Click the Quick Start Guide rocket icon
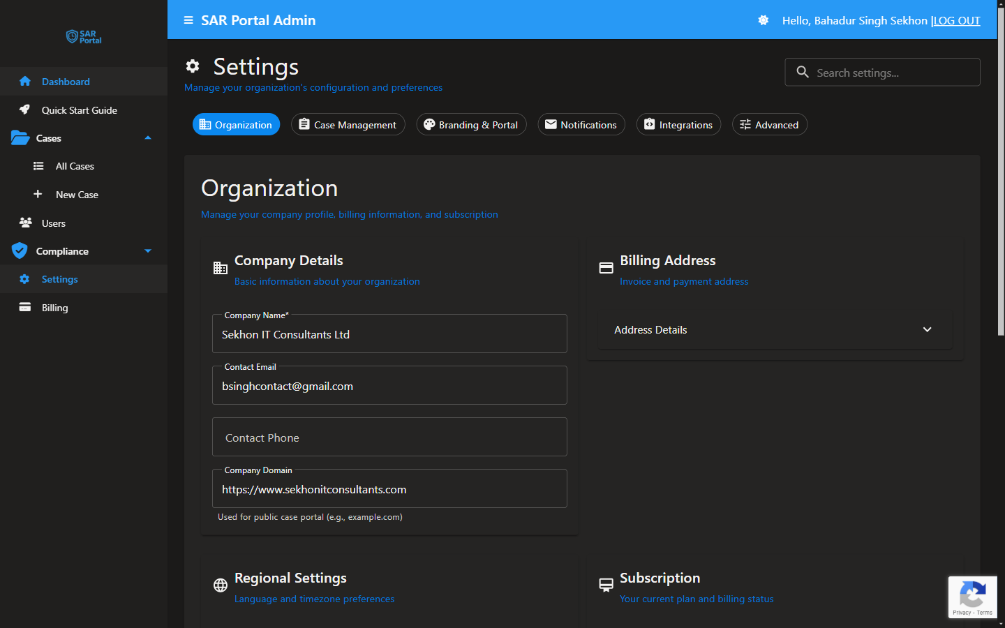The image size is (1005, 628). coord(24,110)
